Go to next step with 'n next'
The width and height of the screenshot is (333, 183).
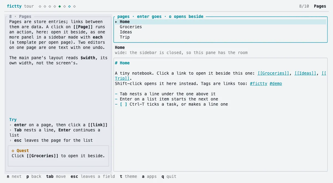[x=14, y=176]
